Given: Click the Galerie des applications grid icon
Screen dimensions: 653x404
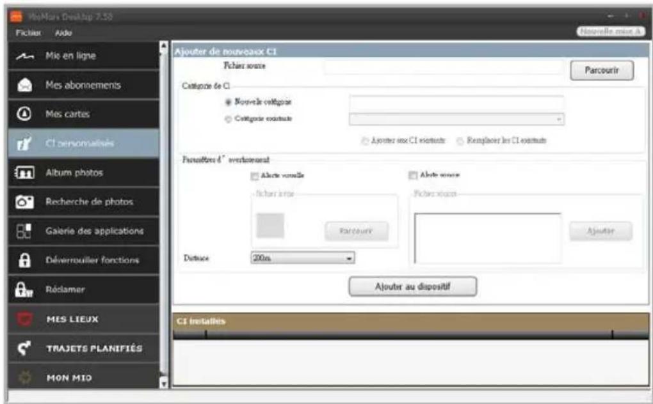Looking at the screenshot, I should [24, 231].
